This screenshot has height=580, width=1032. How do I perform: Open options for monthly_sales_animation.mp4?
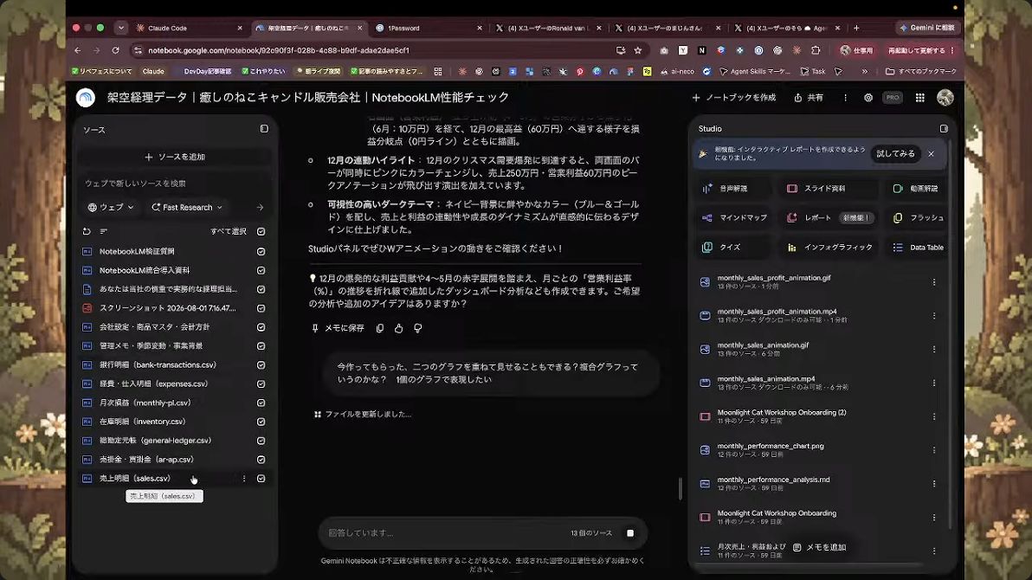pos(933,383)
